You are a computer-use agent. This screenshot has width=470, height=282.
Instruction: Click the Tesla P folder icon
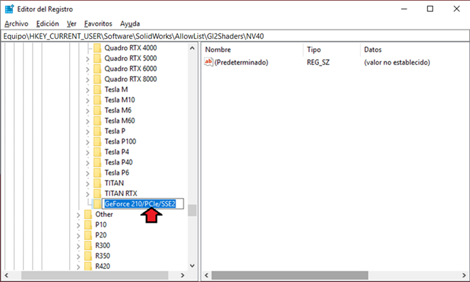tap(97, 131)
